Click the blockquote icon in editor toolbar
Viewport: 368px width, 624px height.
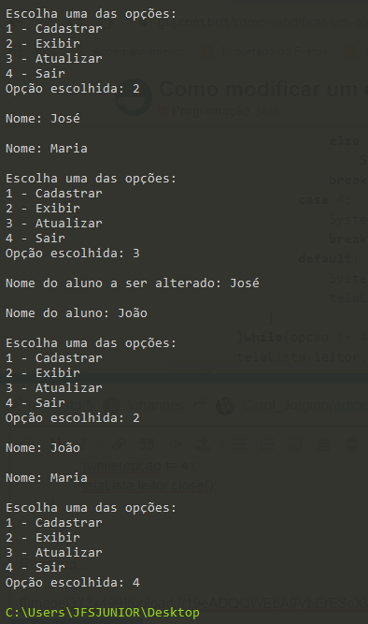(148, 443)
